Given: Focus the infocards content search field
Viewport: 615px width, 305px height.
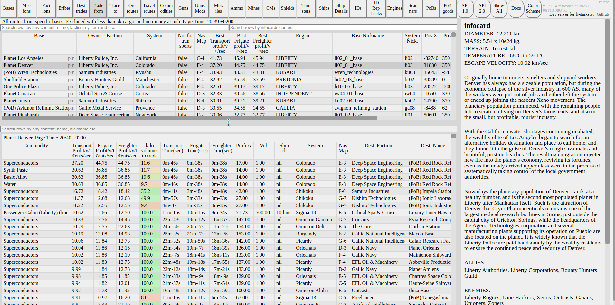Looking at the screenshot, I should (x=343, y=28).
